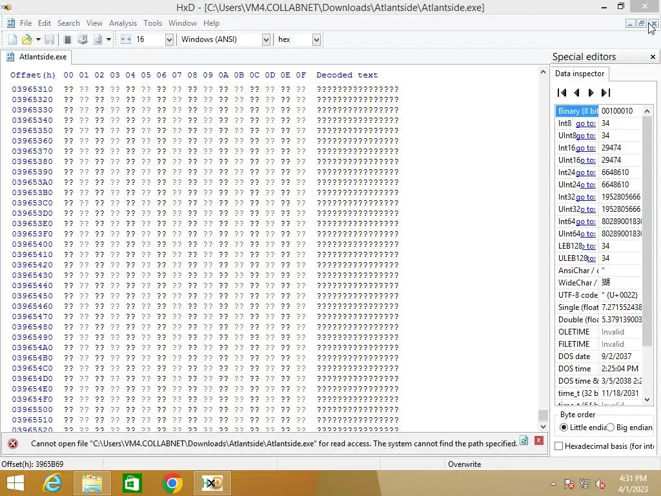661x496 pixels.
Task: Open the Edit menu
Action: [45, 23]
